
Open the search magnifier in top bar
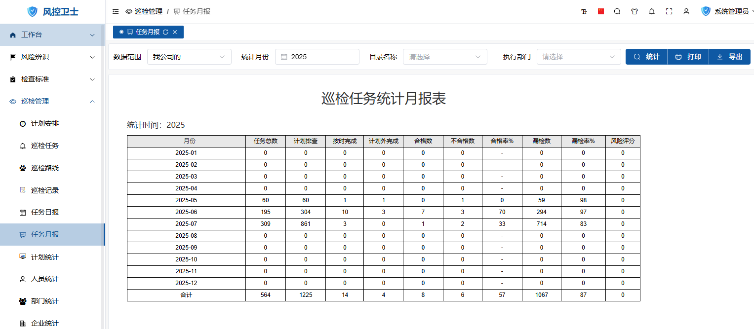(617, 11)
